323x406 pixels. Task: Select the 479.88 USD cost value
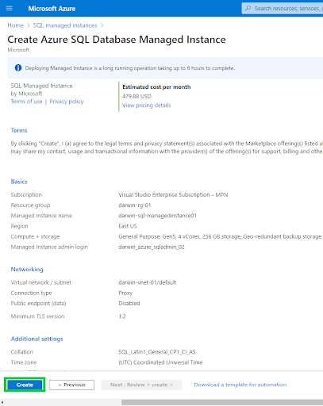137,96
